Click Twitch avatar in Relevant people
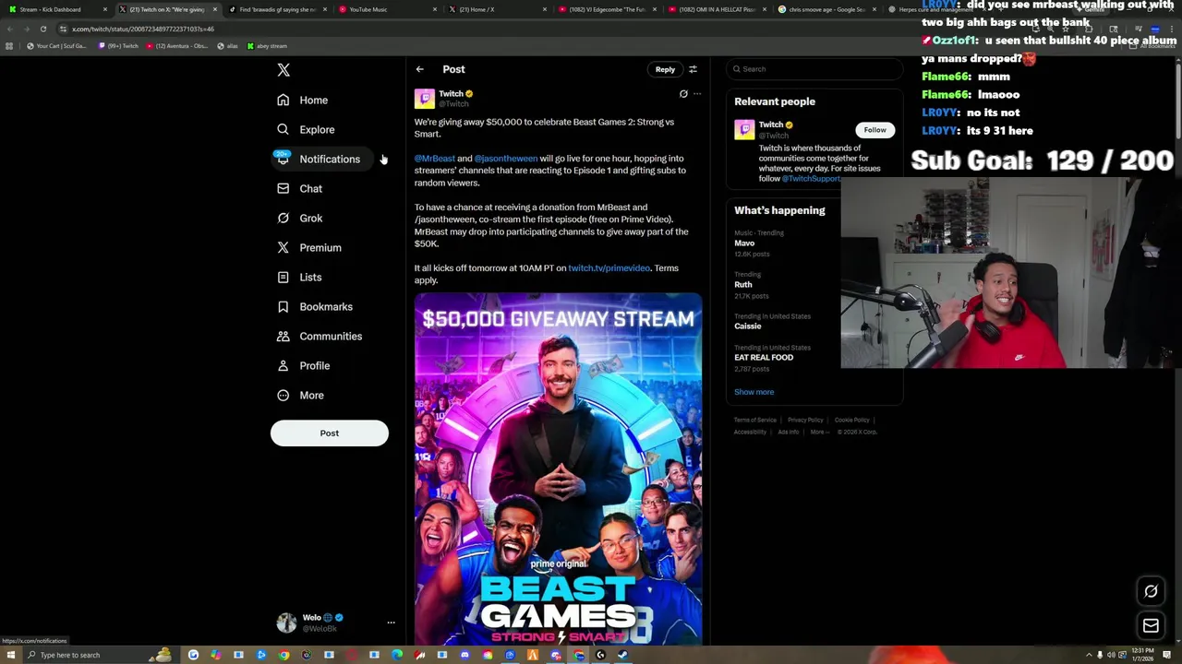1182x664 pixels. coord(744,130)
